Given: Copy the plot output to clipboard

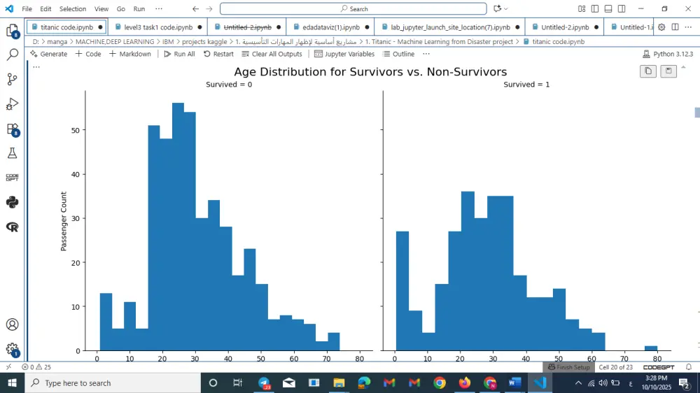Looking at the screenshot, I should (x=647, y=71).
